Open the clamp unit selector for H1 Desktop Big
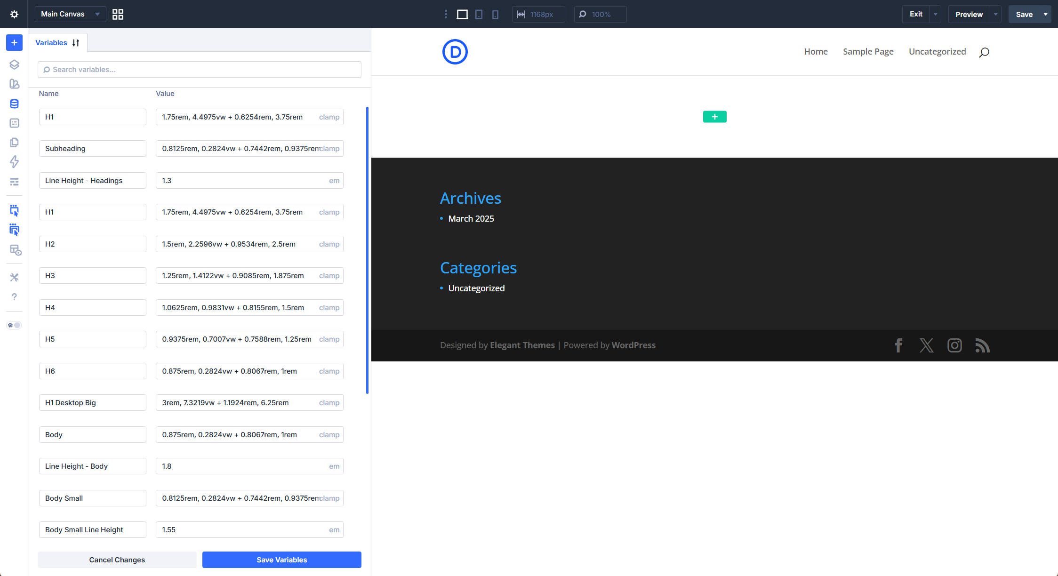 329,403
